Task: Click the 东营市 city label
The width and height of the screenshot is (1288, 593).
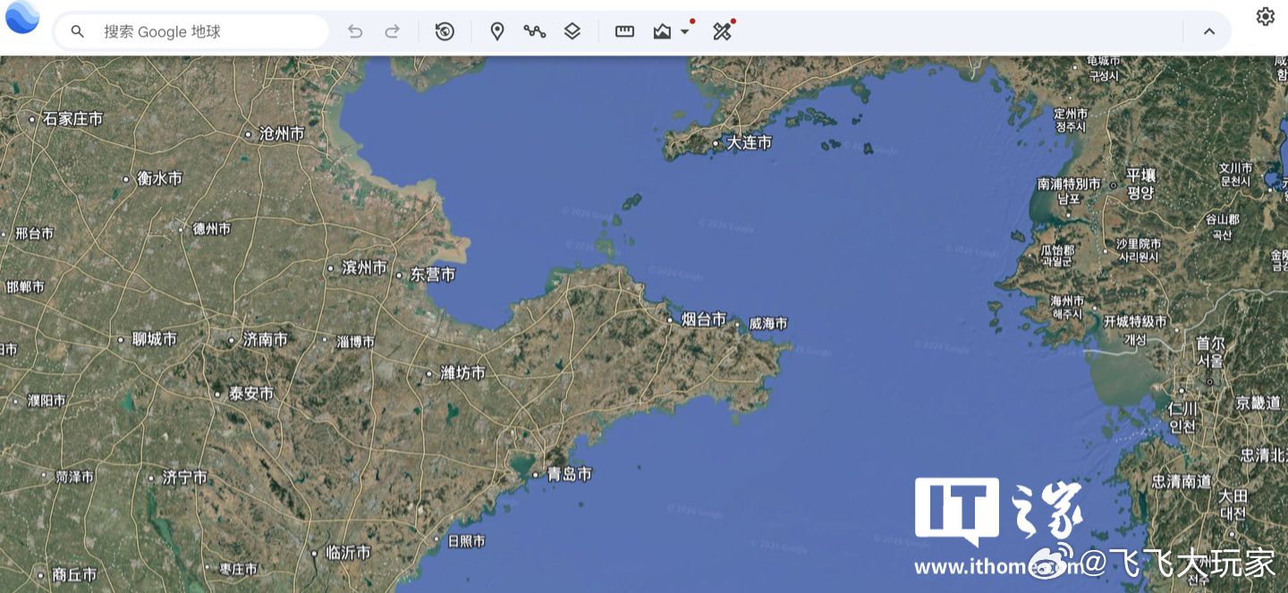Action: point(432,275)
